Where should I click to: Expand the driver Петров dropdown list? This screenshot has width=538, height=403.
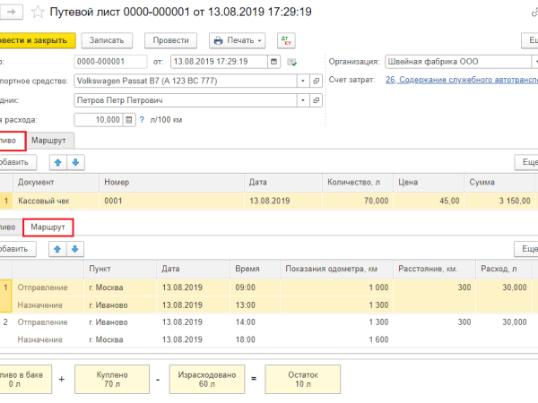[304, 100]
